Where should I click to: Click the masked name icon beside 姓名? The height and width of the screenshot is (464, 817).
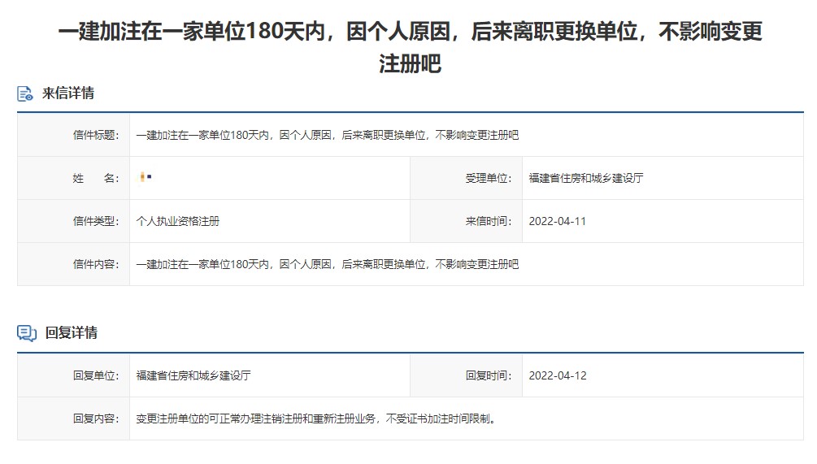coord(146,177)
